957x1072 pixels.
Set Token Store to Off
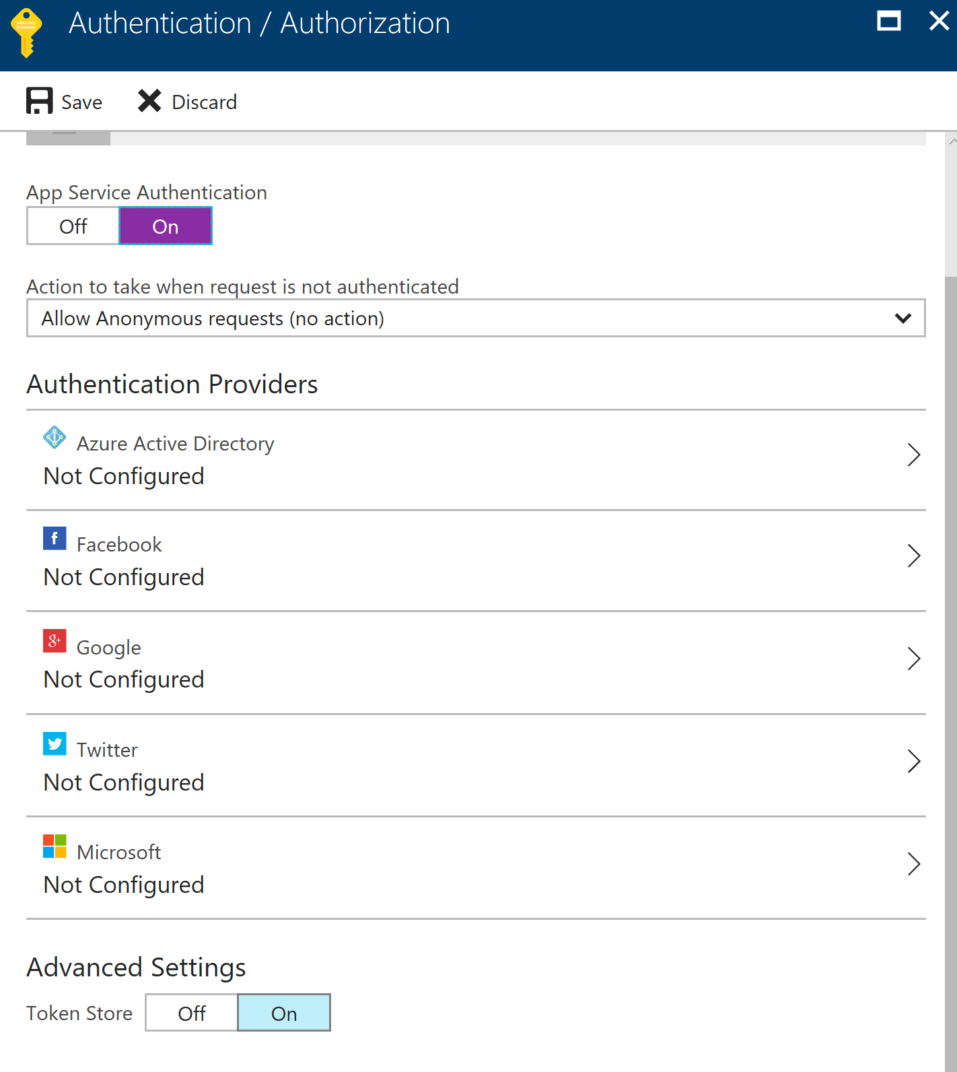(192, 1013)
